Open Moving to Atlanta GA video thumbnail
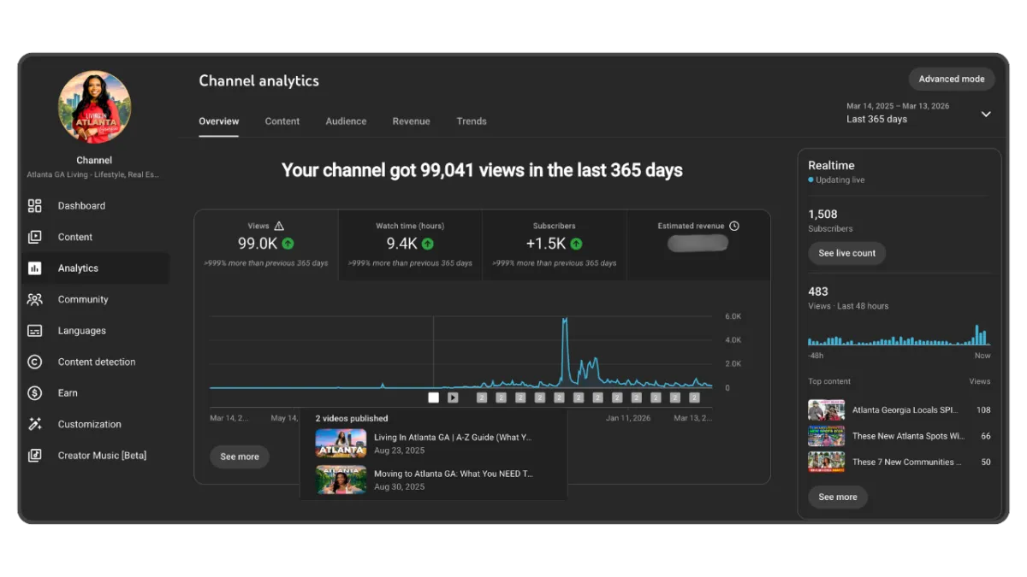 pos(341,480)
